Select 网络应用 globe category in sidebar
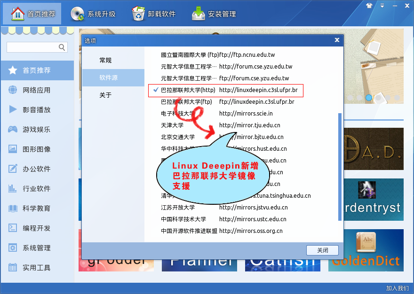This screenshot has width=414, height=294. [37, 90]
